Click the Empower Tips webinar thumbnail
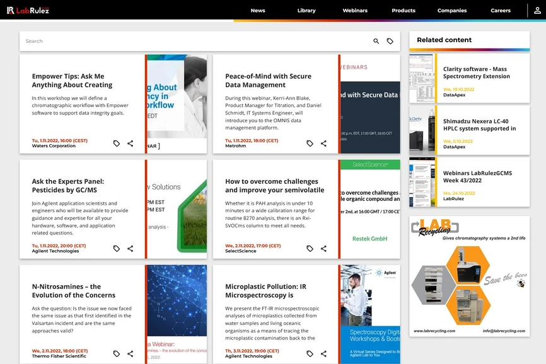Image resolution: width=546 pixels, height=364 pixels. [x=177, y=104]
